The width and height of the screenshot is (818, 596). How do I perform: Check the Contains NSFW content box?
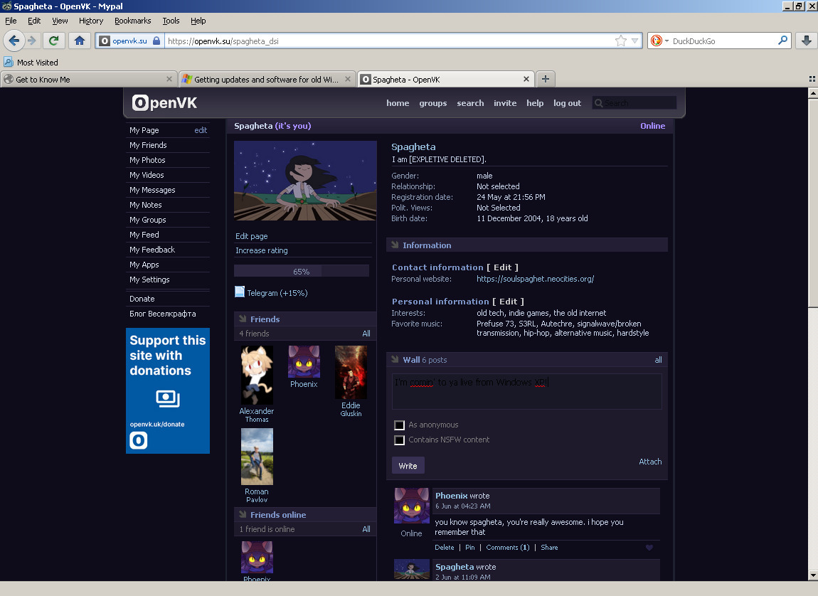[x=400, y=440]
